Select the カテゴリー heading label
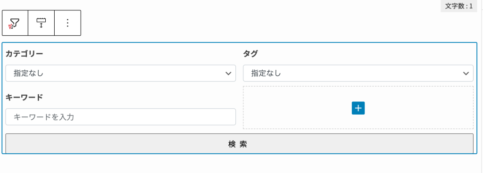The width and height of the screenshot is (483, 173). tap(25, 54)
